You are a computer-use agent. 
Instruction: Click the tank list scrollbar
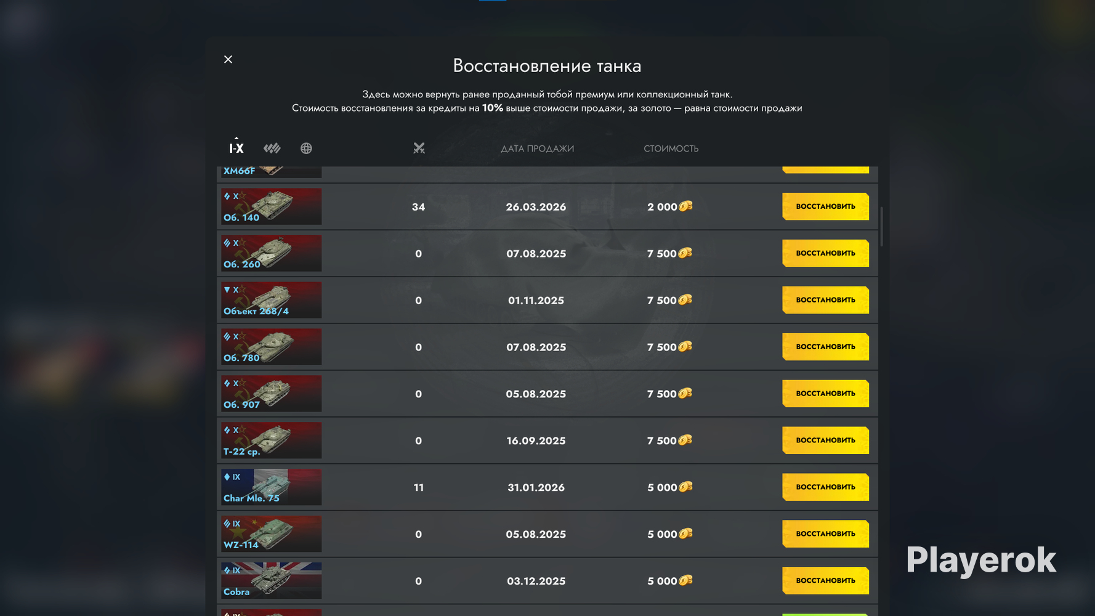(881, 227)
